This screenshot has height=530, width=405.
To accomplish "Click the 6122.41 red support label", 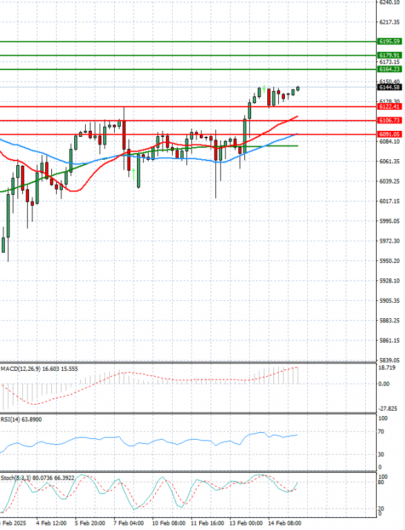I will [389, 107].
